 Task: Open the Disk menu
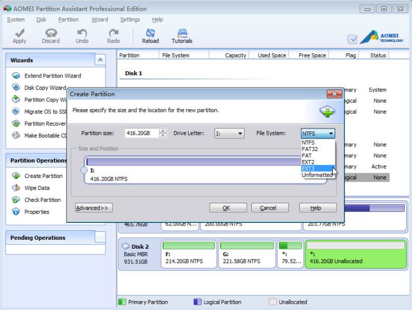click(41, 20)
